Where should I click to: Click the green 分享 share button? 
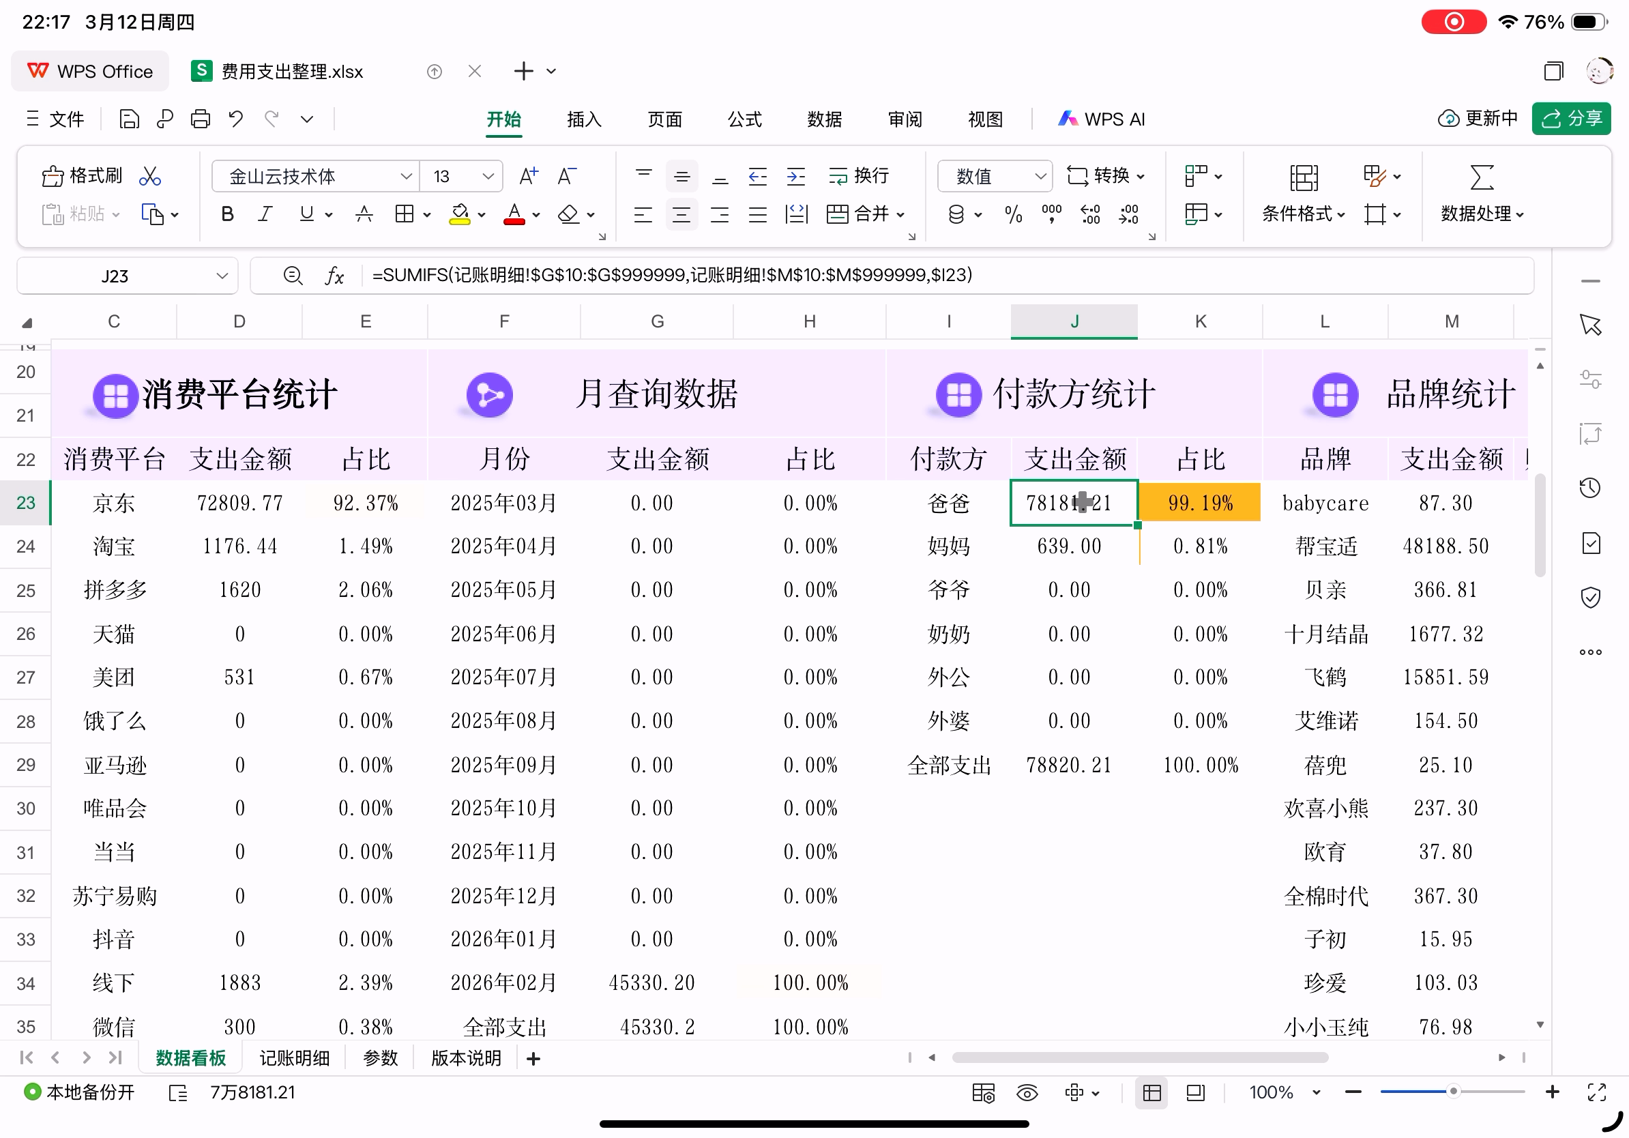click(1570, 119)
